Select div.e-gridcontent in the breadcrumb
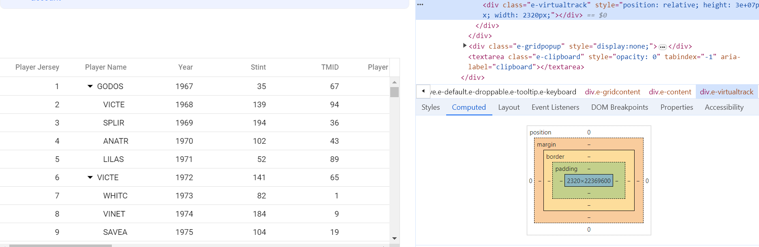The height and width of the screenshot is (247, 759). pos(612,92)
